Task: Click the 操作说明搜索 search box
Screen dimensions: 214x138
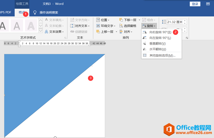Action: point(49,13)
